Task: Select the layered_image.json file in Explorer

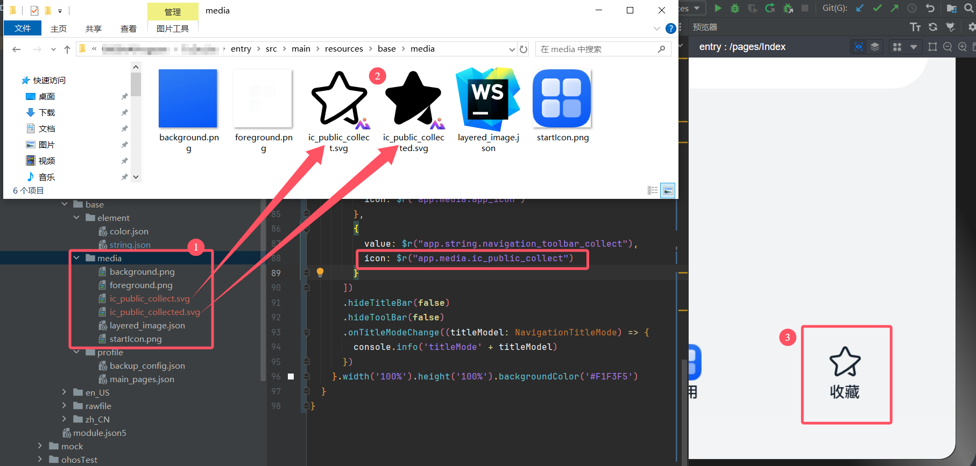Action: (488, 110)
